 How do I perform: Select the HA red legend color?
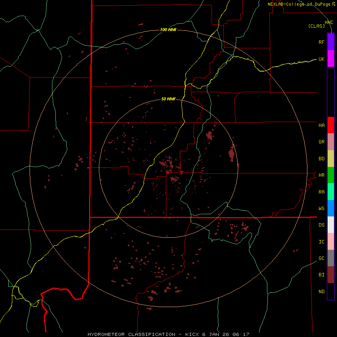point(331,125)
